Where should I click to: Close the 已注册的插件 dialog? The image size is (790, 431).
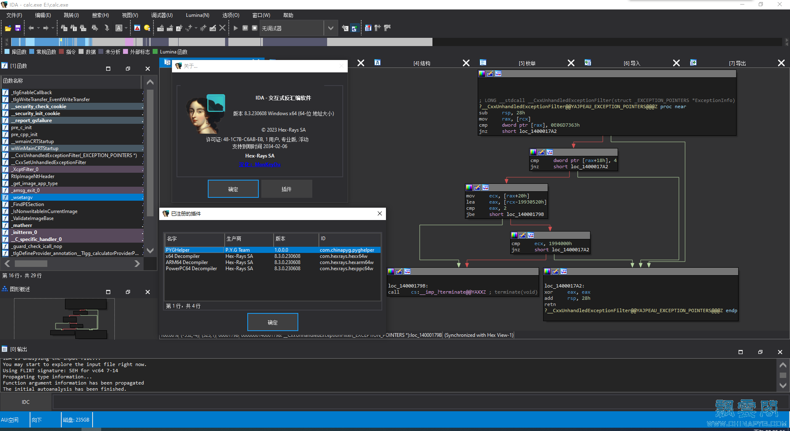click(x=380, y=213)
